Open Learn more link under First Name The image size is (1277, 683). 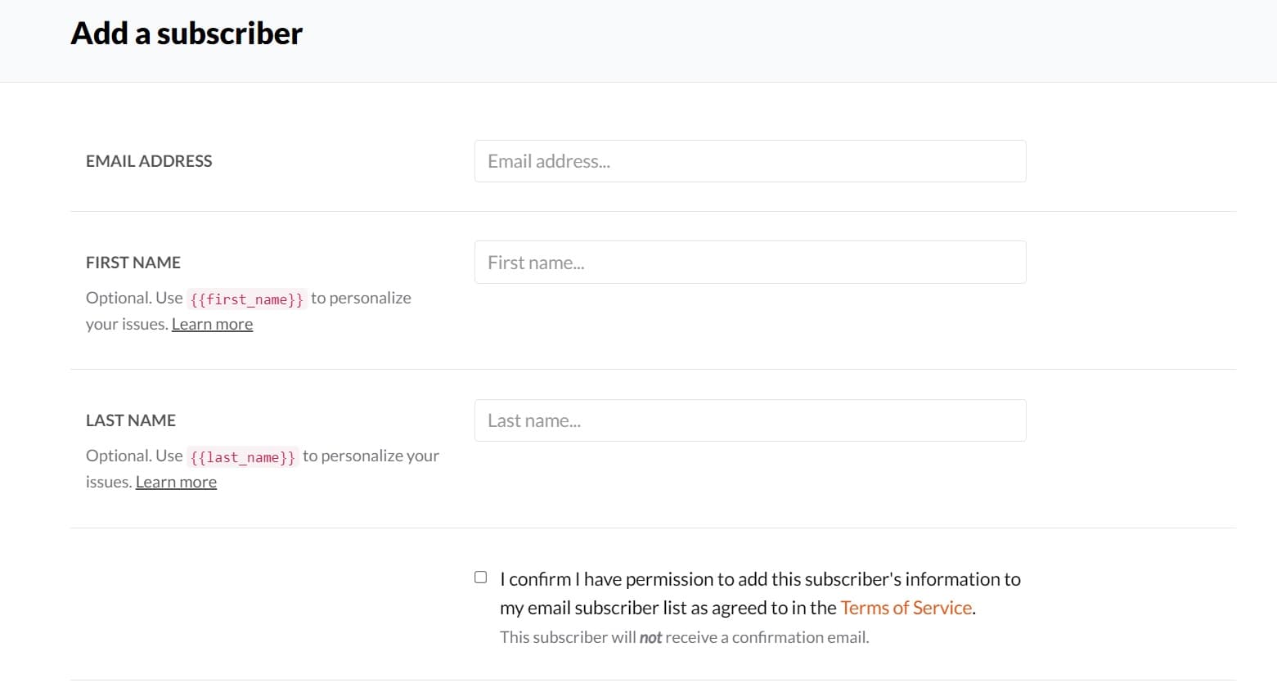pyautogui.click(x=212, y=324)
